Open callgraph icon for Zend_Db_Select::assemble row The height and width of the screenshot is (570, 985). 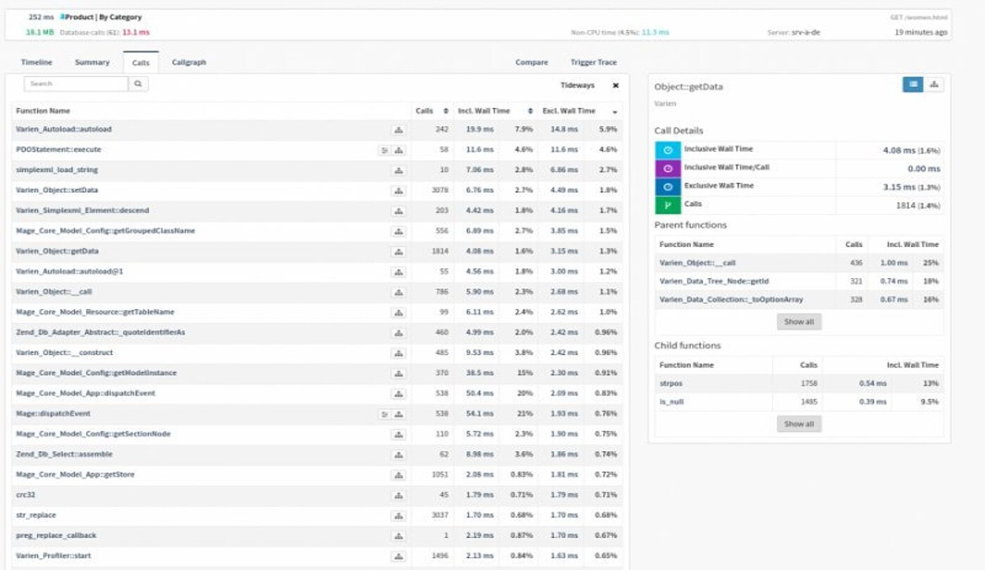tap(399, 455)
